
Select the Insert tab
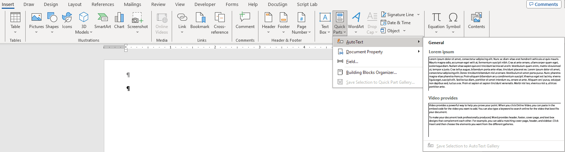click(8, 5)
